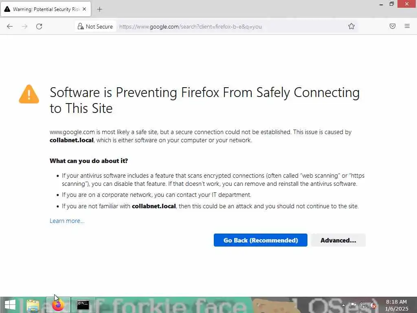Click Go Back (Recommended) button

260,240
